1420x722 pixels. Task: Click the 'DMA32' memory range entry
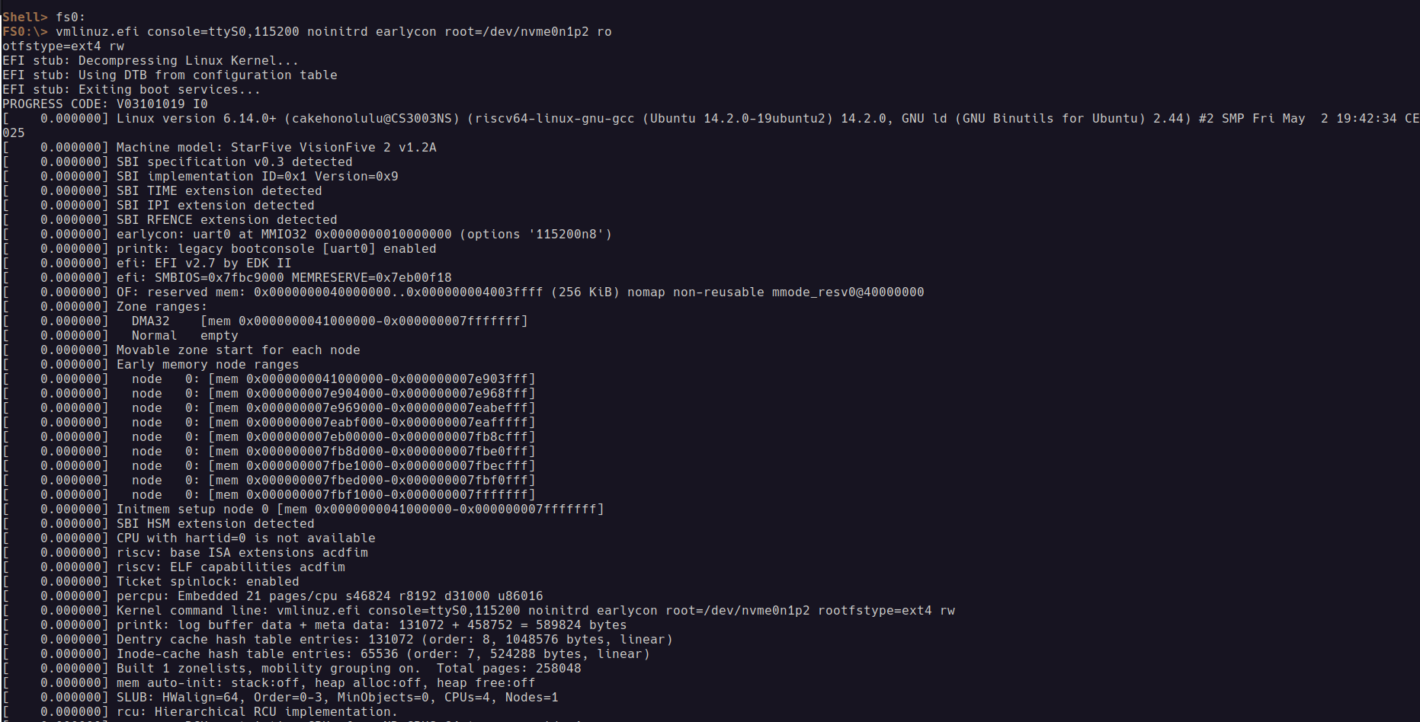click(x=330, y=321)
